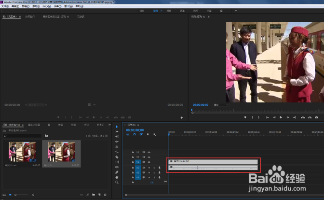Click Lift button in Program Monitor
The height and width of the screenshot is (200, 324).
303,117
